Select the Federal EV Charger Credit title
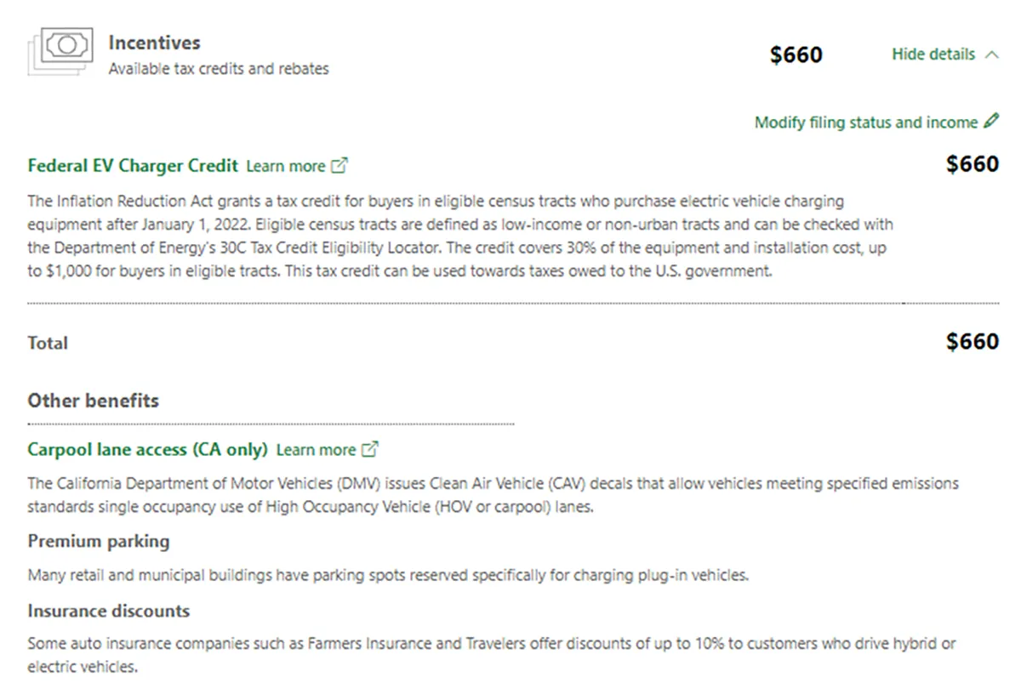 point(133,166)
